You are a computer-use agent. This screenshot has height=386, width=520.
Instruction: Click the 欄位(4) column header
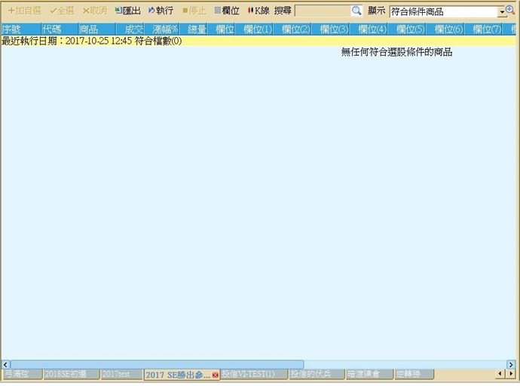tap(369, 29)
